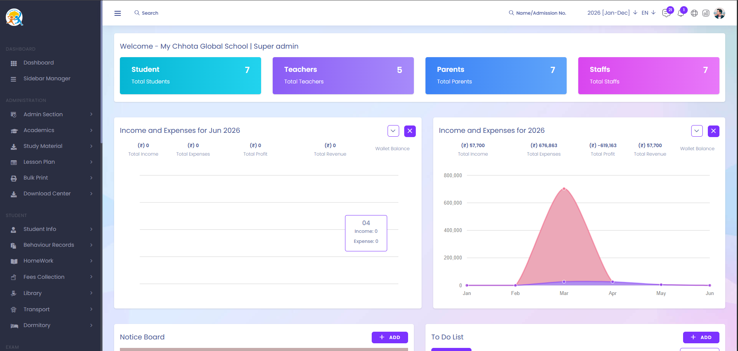This screenshot has width=738, height=351.
Task: Open the chat messages icon with badge
Action: (667, 13)
